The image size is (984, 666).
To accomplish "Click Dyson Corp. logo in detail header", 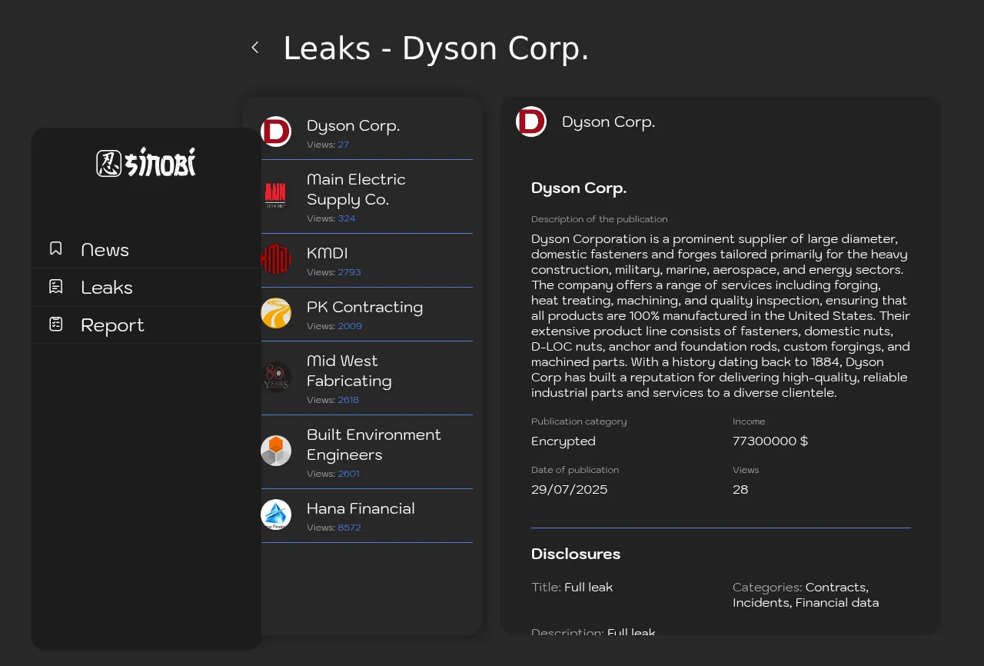I will coord(531,122).
